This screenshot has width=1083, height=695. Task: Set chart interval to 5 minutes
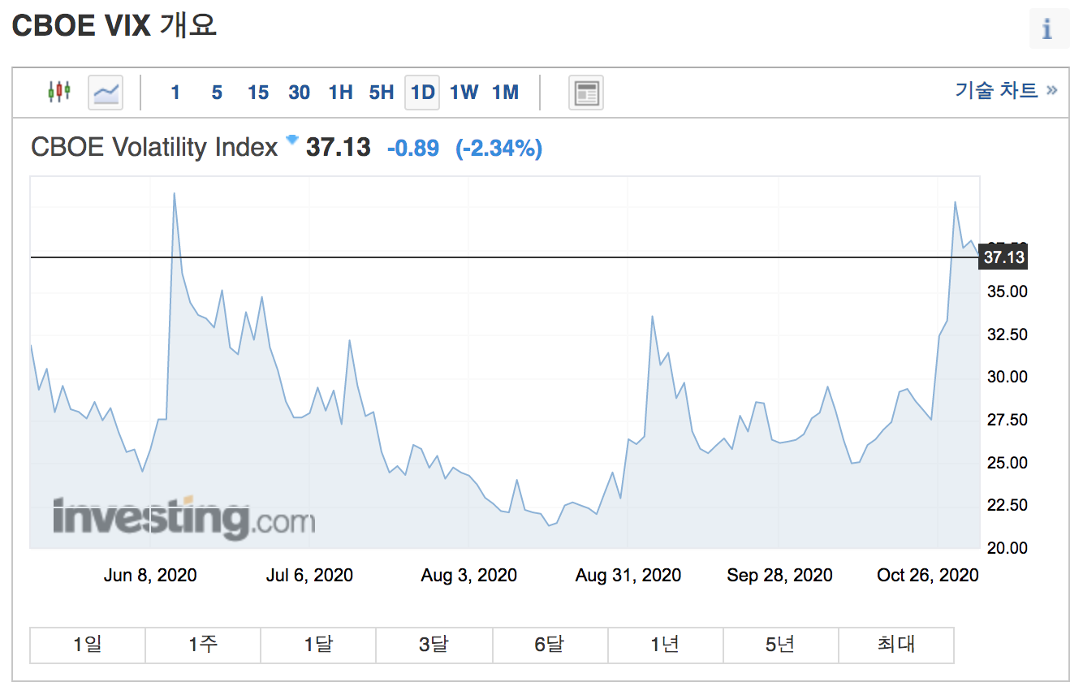pos(217,93)
